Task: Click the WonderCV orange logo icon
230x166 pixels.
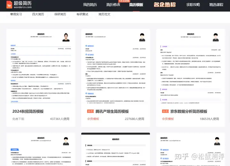Action: [9, 4]
